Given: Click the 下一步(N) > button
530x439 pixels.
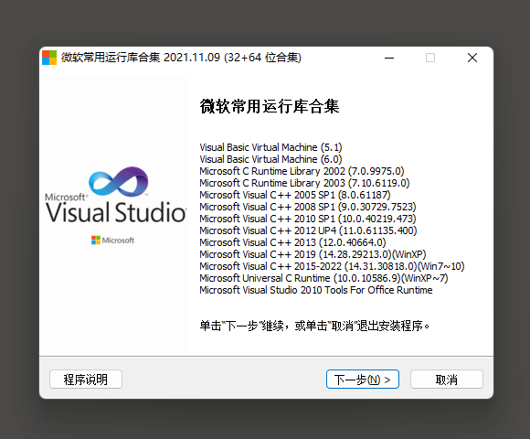Looking at the screenshot, I should 363,380.
